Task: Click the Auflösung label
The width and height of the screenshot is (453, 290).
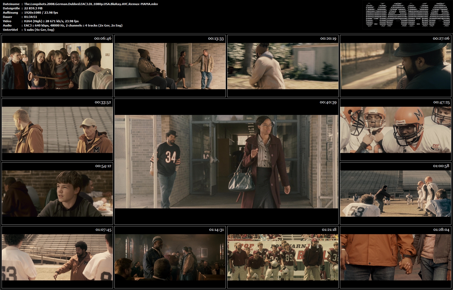Action: pos(10,13)
